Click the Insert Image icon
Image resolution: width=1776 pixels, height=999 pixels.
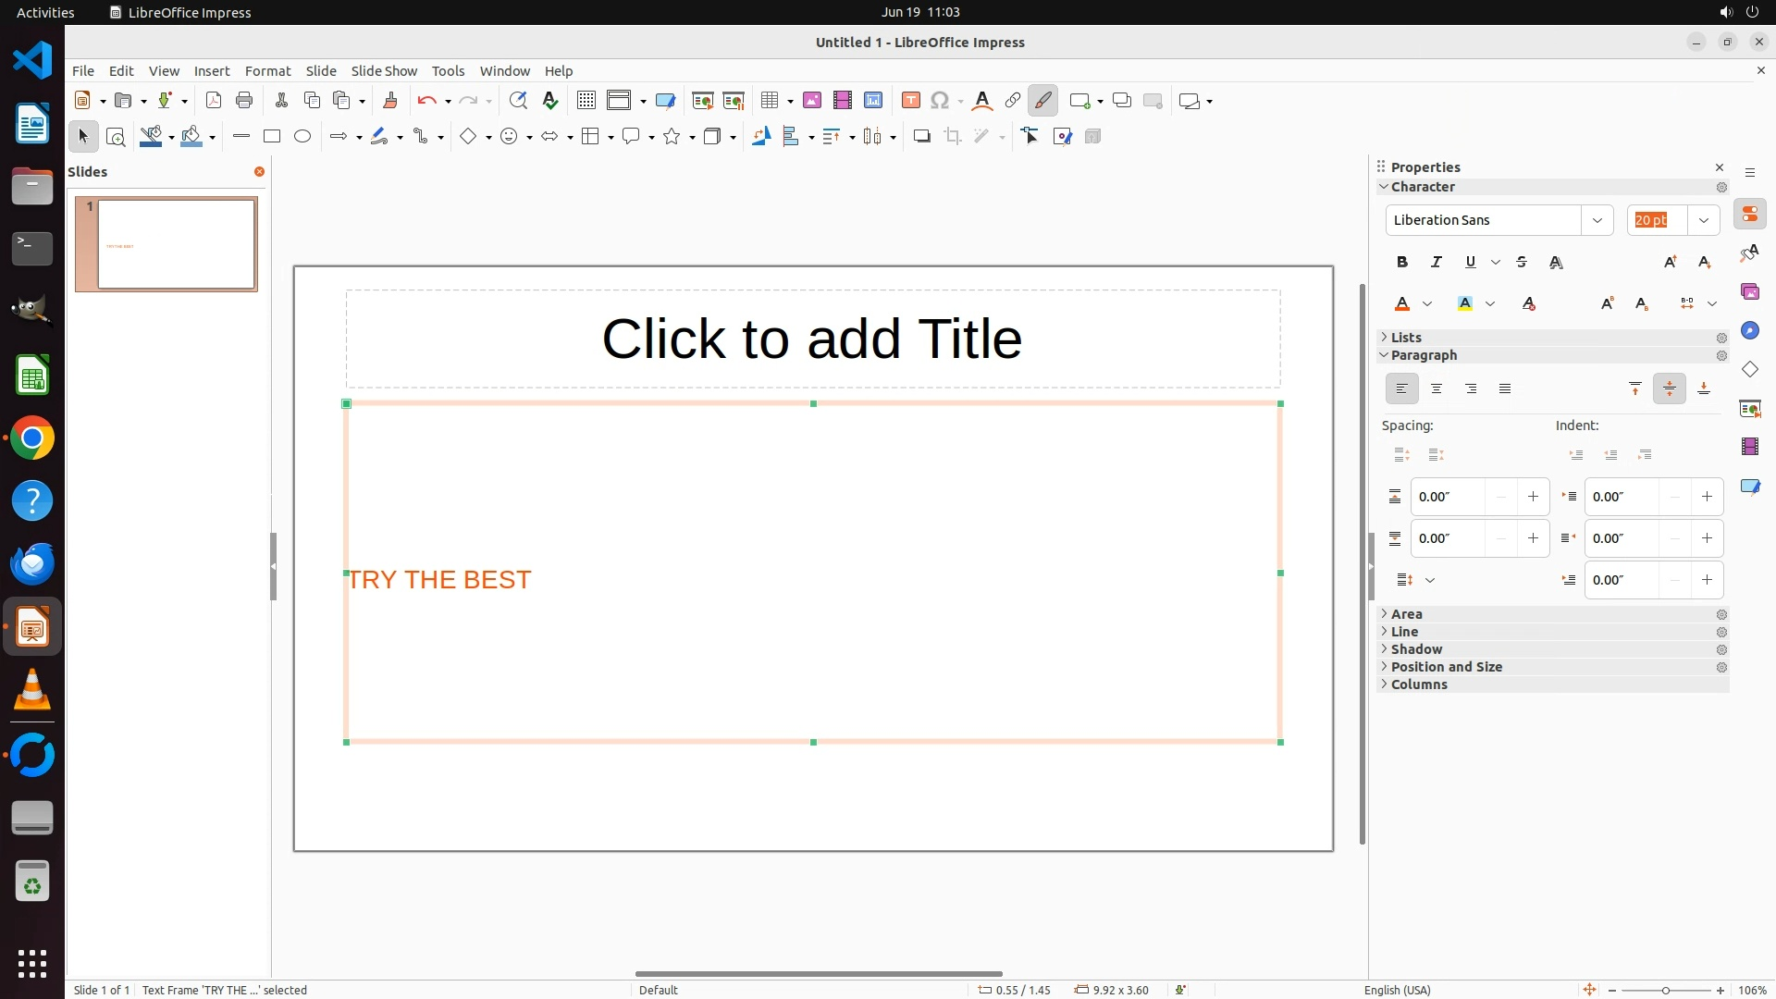click(x=812, y=101)
